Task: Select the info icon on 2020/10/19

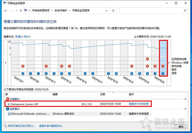Action: (x=108, y=74)
